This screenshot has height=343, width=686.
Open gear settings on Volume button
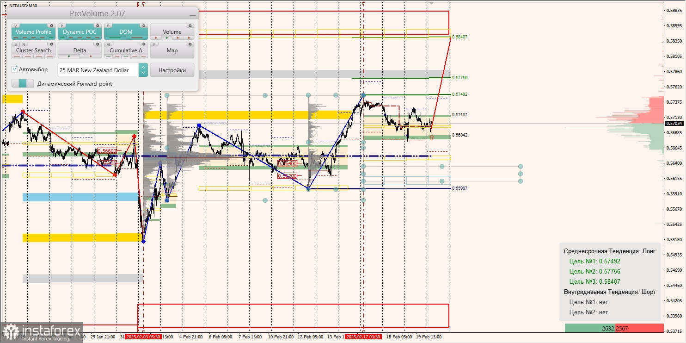[190, 25]
